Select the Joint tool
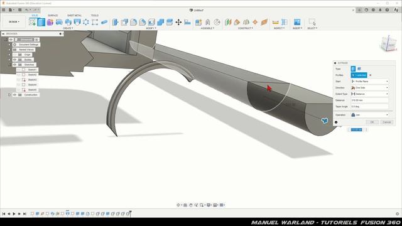Image resolution: width=402 pixels, height=226 pixels. coord(208,22)
